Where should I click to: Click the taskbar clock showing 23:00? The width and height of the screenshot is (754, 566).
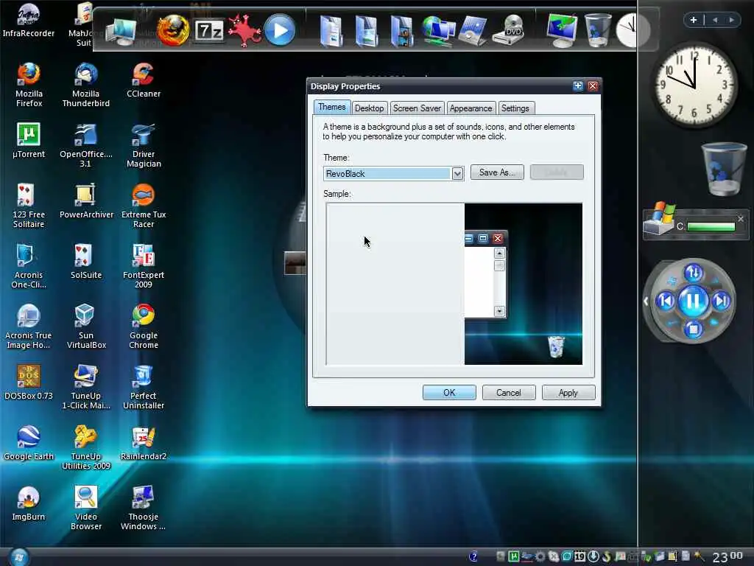727,557
